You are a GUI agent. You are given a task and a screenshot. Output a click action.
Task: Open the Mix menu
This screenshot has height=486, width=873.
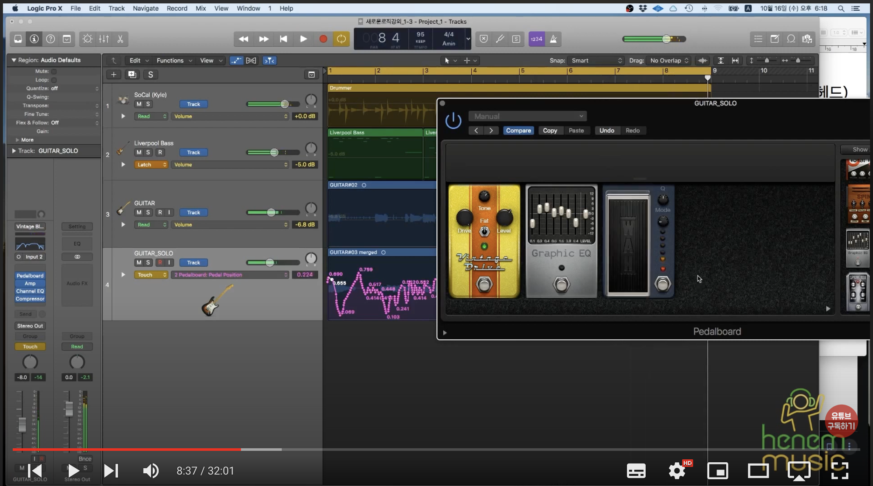point(201,8)
